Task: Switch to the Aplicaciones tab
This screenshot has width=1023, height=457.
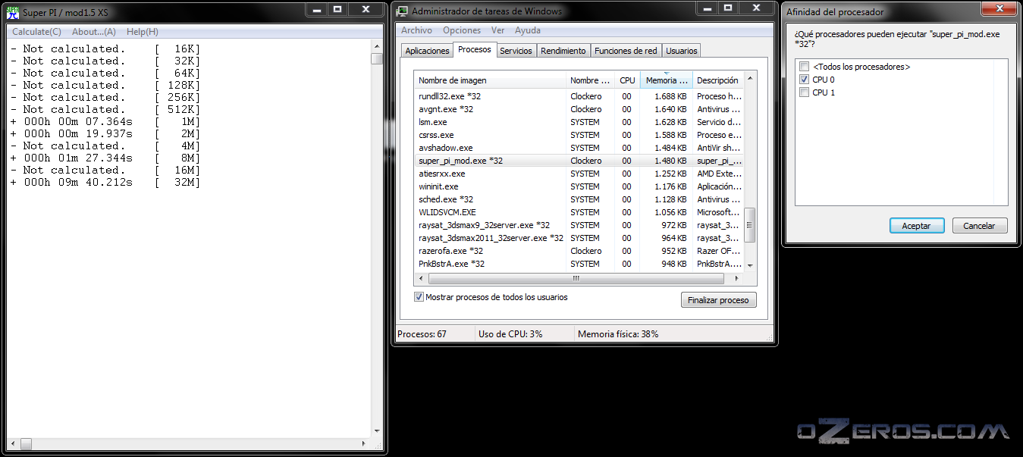Action: click(427, 51)
